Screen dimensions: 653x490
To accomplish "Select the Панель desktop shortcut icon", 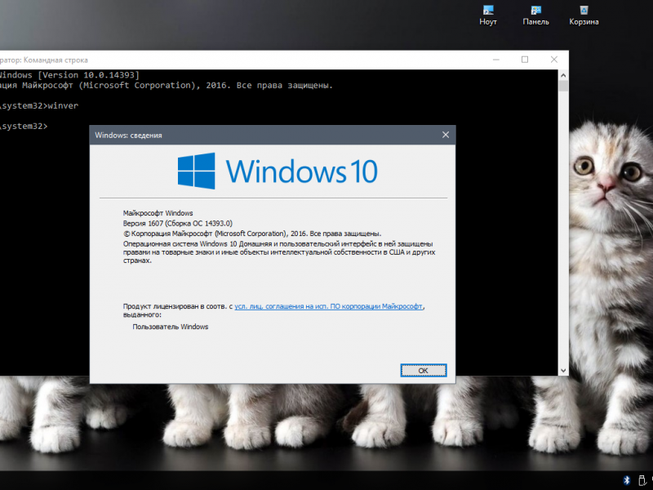I will click(x=535, y=16).
